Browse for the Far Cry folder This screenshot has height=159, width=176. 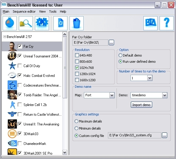pyautogui.click(x=111, y=43)
